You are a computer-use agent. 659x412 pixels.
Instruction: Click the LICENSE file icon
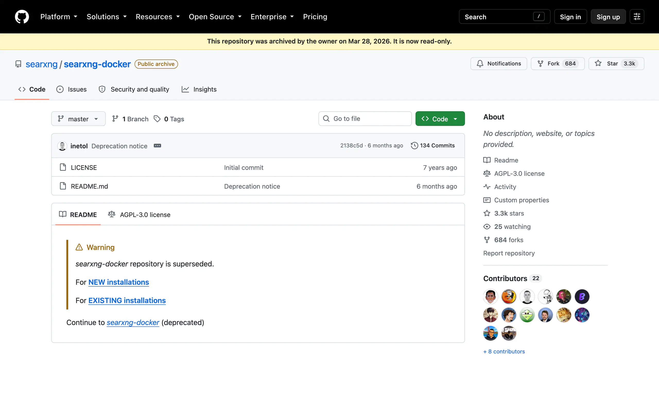tap(63, 167)
